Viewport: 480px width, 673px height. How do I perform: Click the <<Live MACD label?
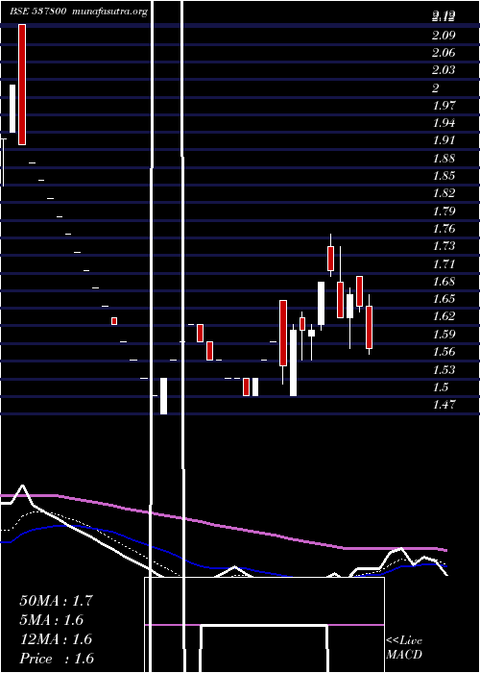[404, 647]
